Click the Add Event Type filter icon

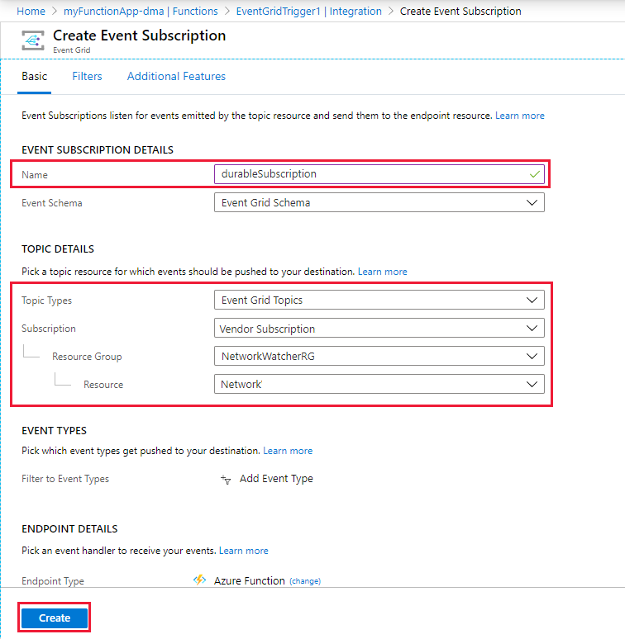[226, 480]
